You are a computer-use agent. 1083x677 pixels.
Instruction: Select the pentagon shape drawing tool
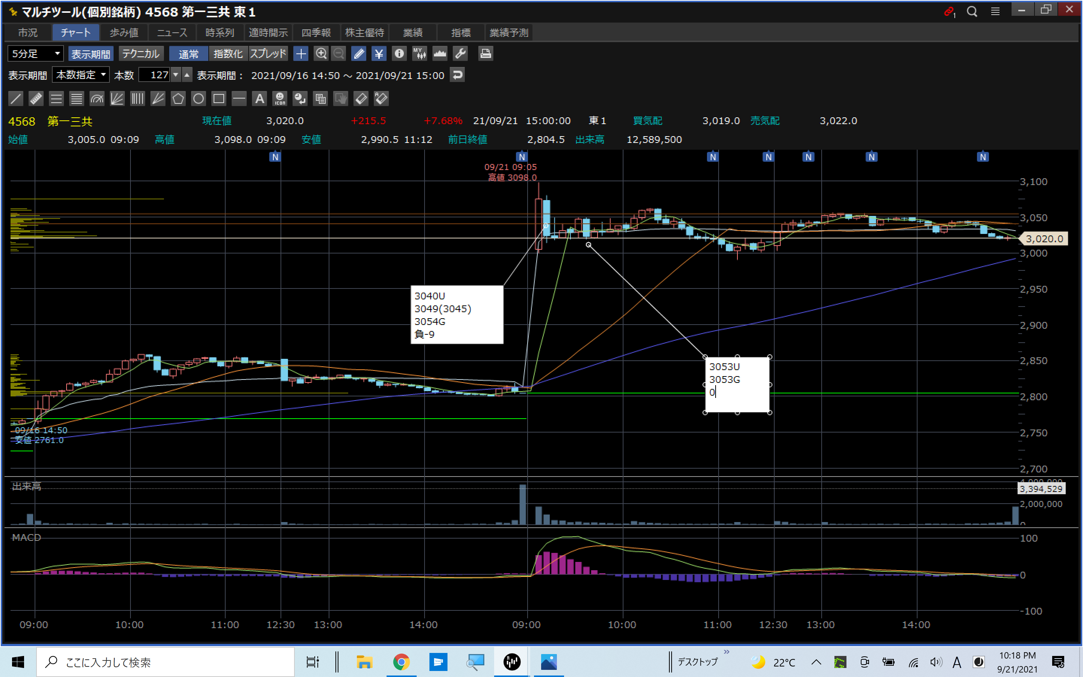(178, 99)
